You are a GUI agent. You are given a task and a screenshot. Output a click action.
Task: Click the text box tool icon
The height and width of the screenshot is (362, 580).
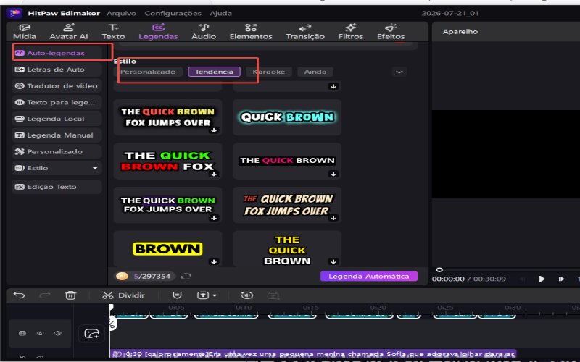click(203, 295)
